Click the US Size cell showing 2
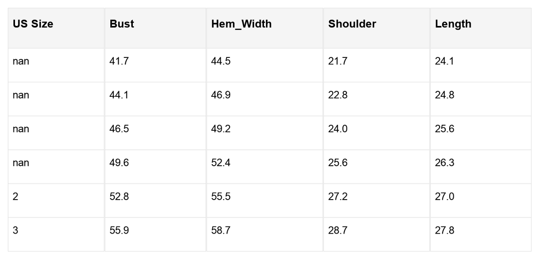The image size is (539, 259). (15, 197)
